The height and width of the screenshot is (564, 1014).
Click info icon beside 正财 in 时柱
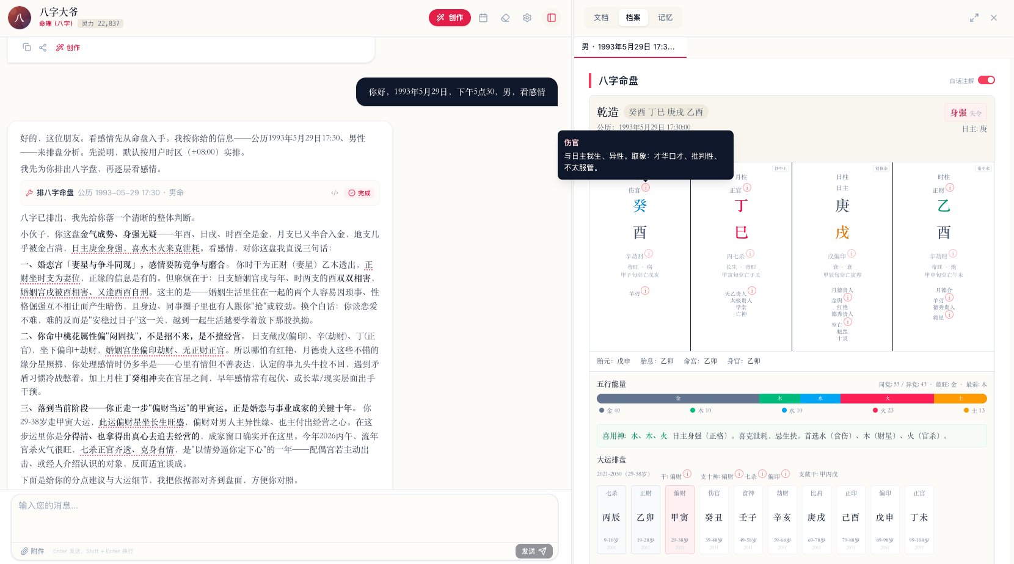(x=950, y=187)
